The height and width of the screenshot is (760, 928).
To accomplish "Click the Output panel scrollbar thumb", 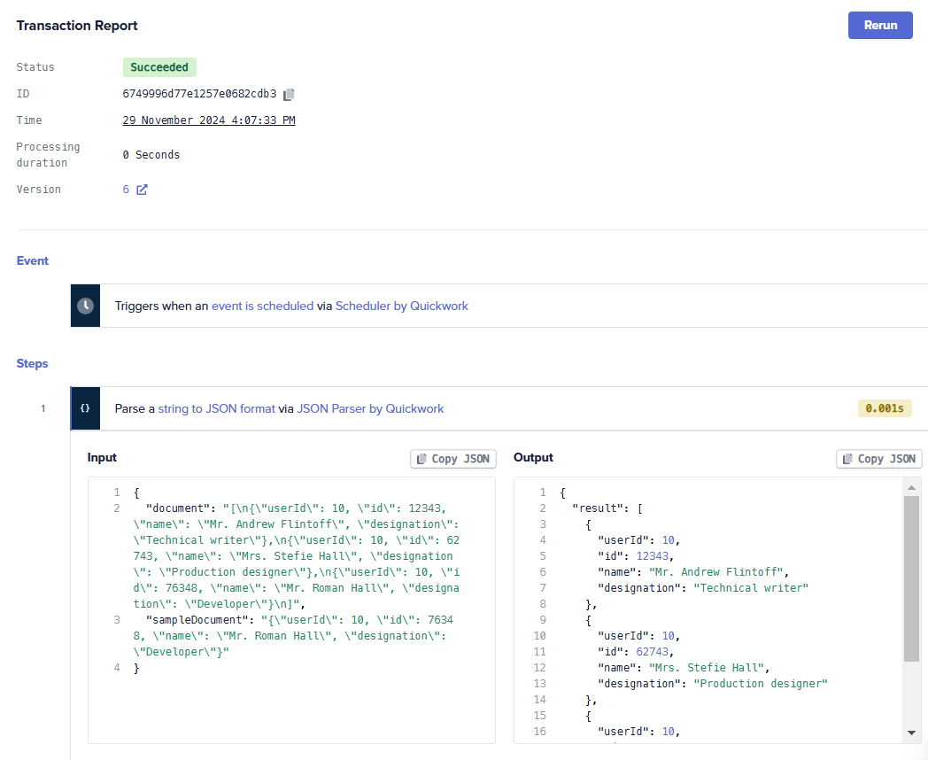I will [x=911, y=578].
